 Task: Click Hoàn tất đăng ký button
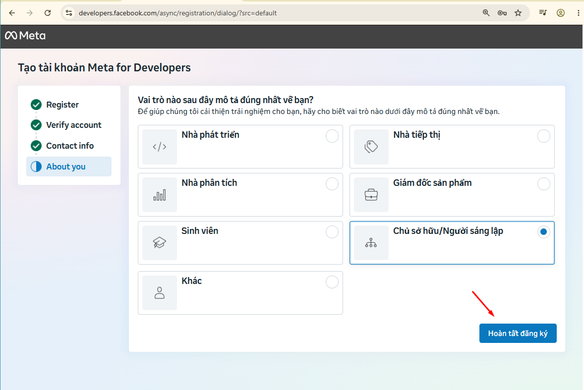pos(518,333)
